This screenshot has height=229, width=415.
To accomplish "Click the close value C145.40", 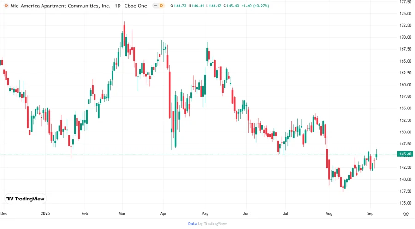I will [231, 6].
